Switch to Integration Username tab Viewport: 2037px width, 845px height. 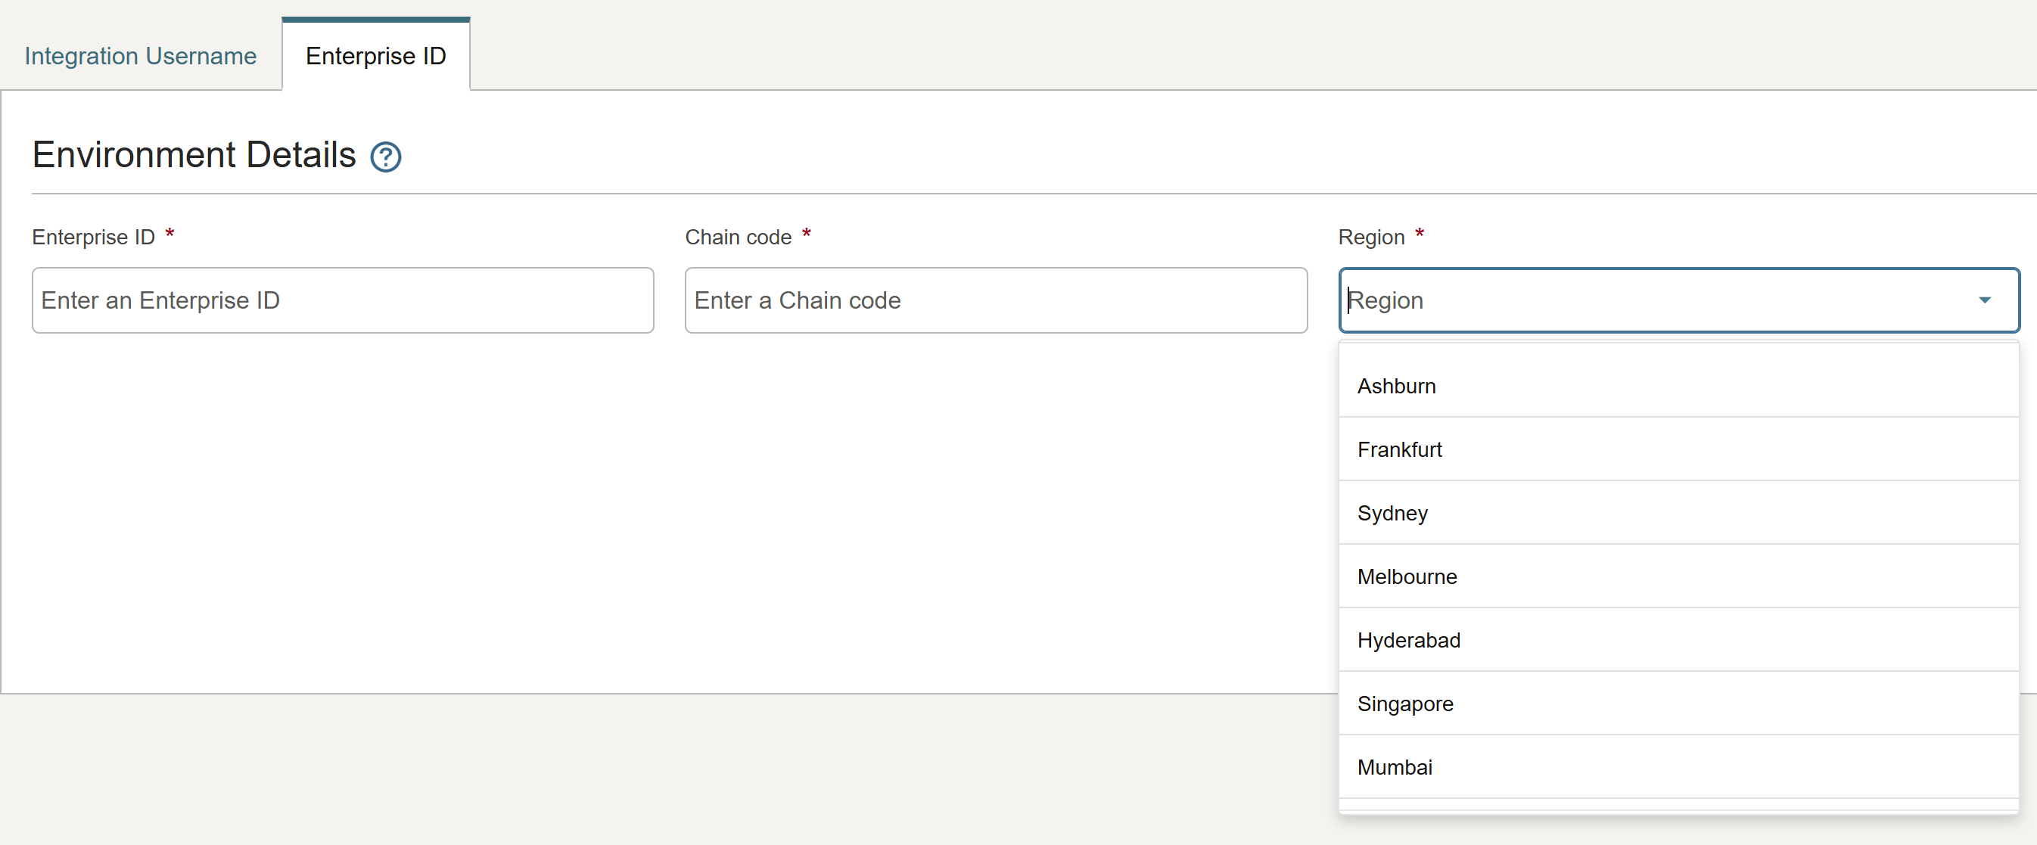[x=140, y=56]
